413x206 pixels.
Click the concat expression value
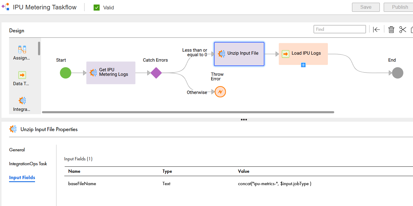click(275, 184)
